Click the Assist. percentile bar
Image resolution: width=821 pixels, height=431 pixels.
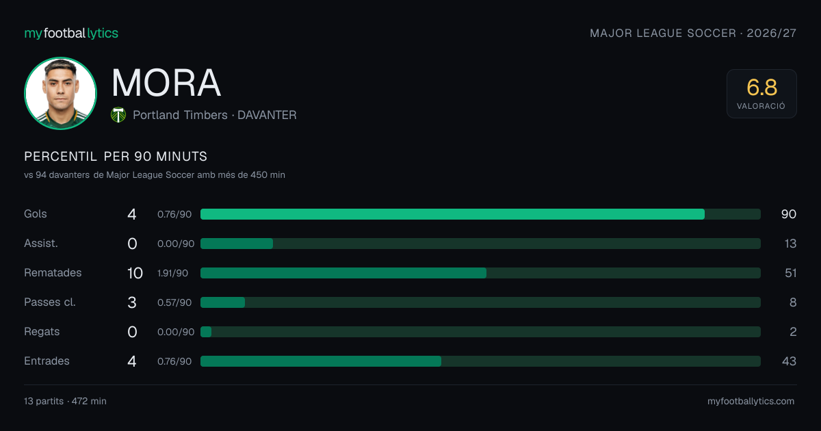480,244
